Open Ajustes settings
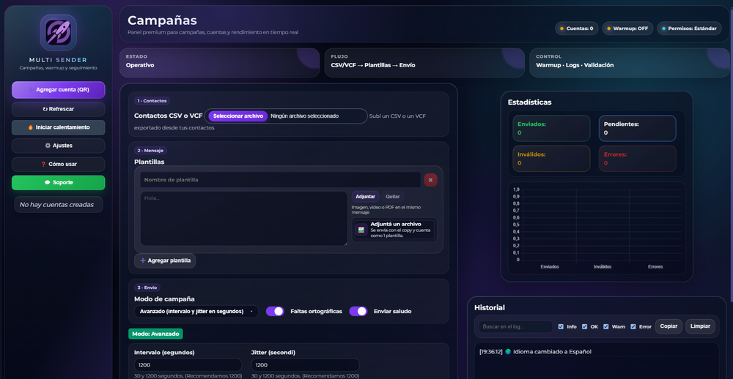The height and width of the screenshot is (379, 733). [59, 146]
